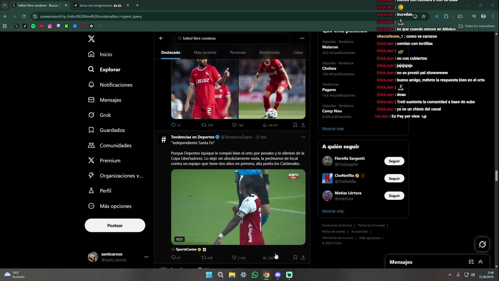This screenshot has width=499, height=281.
Task: Play the ESPN video thumbnail
Action: pos(238,207)
